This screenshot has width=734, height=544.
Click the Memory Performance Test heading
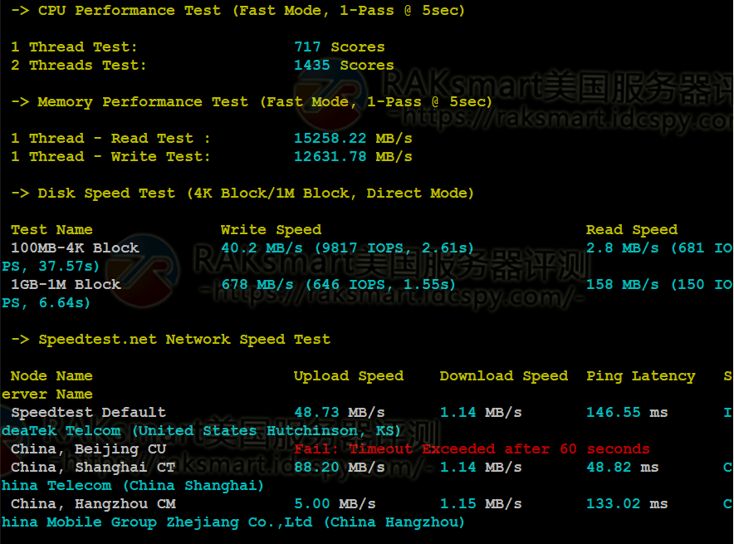tap(252, 102)
